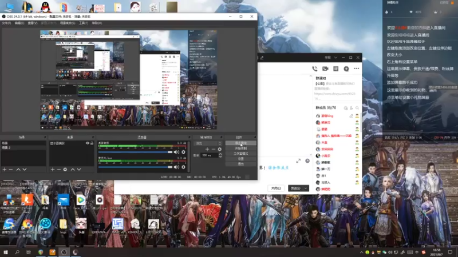Open more options ellipsis in QQ chat
This screenshot has width=458, height=257.
356,69
